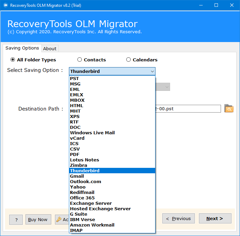Screen dimensions: 240x236
Task: Pick Hosted Exchange Server in the list
Action: (x=112, y=209)
